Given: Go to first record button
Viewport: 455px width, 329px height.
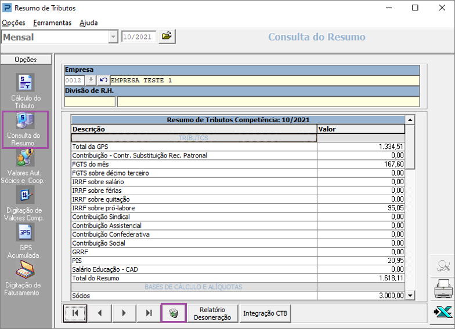Looking at the screenshot, I should point(75,313).
